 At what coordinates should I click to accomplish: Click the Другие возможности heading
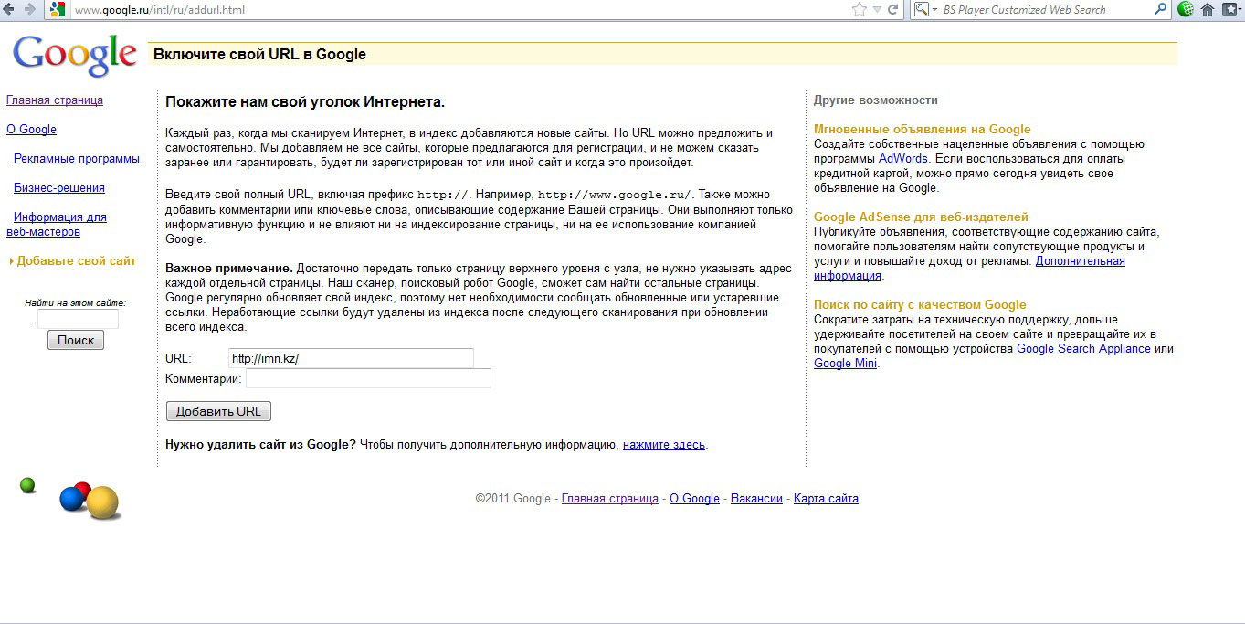(876, 100)
